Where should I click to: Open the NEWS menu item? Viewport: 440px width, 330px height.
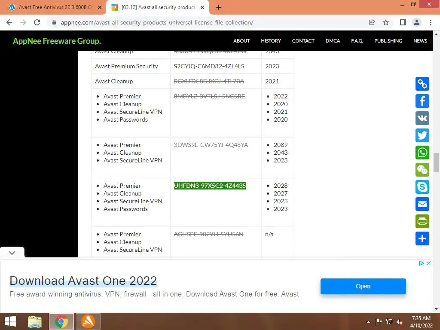tap(420, 41)
